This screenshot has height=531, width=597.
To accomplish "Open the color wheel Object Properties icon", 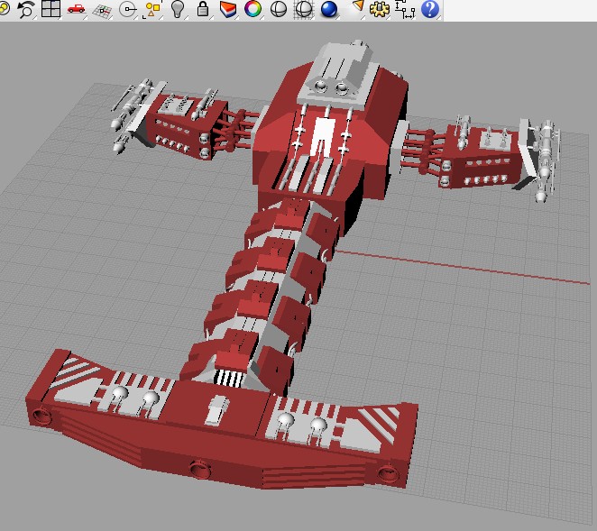I will (x=253, y=9).
